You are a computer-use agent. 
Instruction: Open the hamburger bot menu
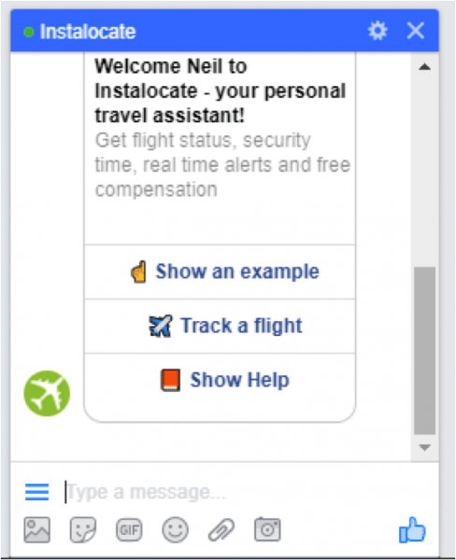click(x=36, y=492)
